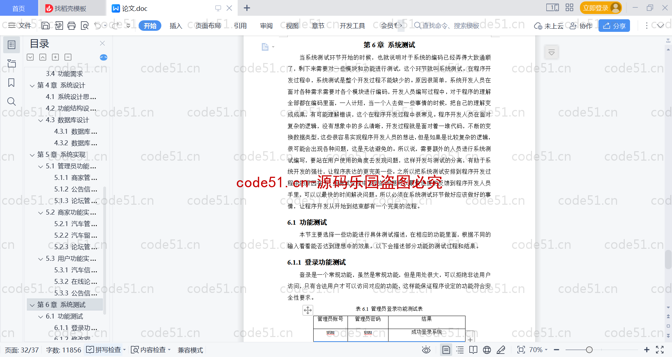Click the expand-all icon in outline panel

pyautogui.click(x=30, y=57)
